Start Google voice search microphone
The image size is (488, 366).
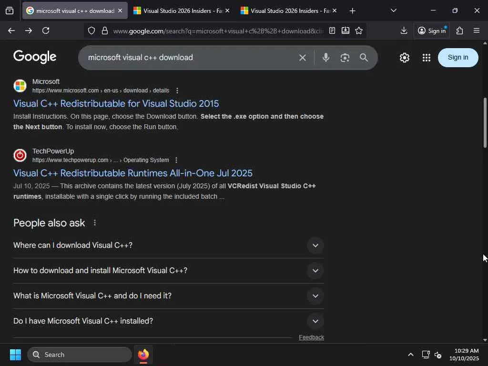tap(326, 58)
